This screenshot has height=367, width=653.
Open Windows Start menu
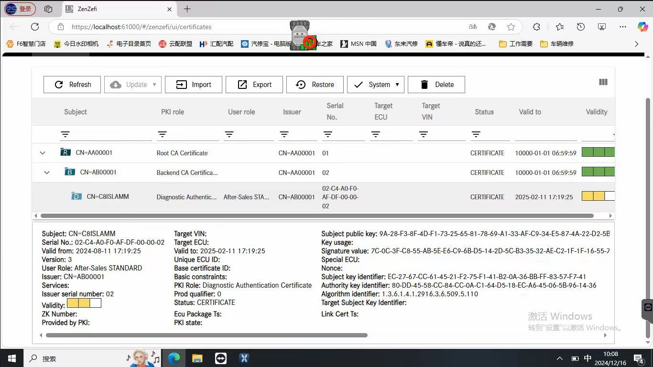pos(11,358)
